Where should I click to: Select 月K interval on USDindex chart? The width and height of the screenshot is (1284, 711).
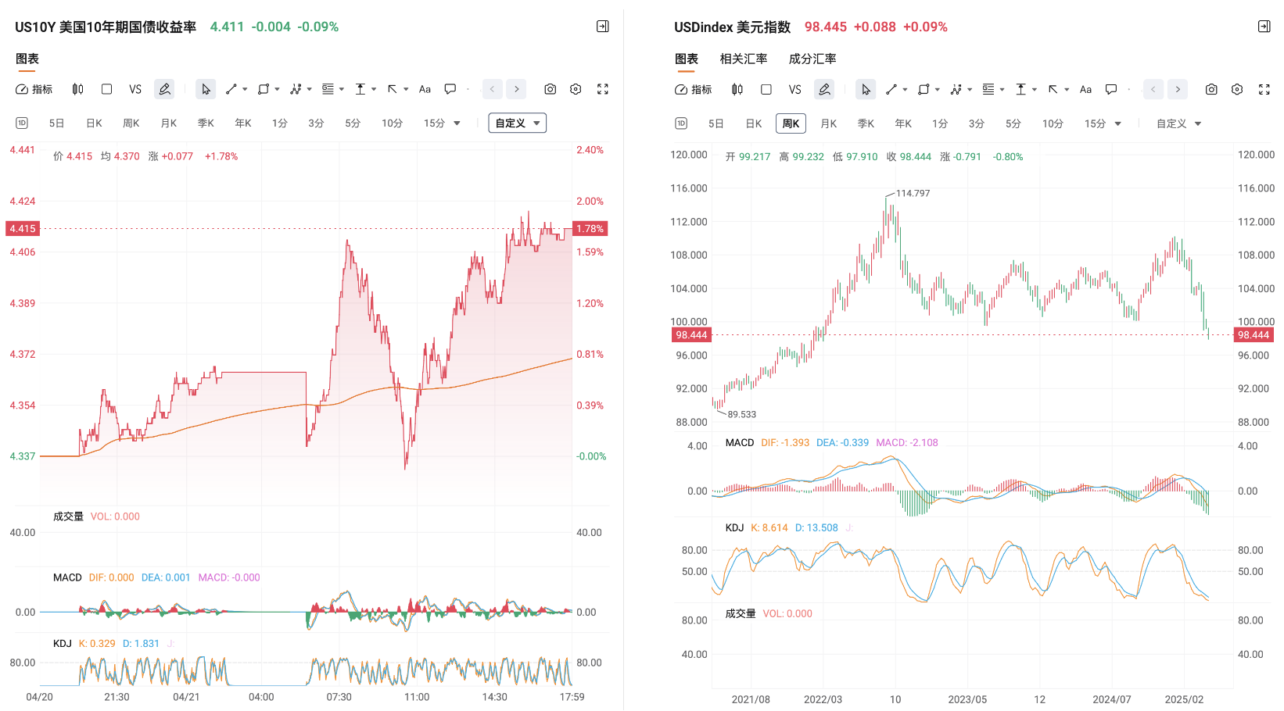coord(829,123)
